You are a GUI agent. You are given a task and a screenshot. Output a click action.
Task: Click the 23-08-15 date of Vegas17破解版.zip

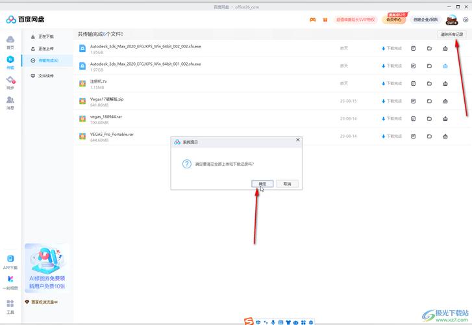(348, 101)
